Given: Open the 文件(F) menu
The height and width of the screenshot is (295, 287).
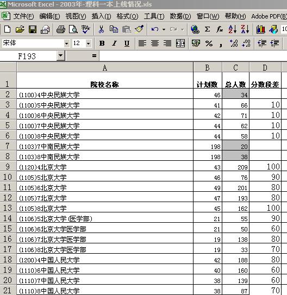Looking at the screenshot, I should tap(23, 16).
